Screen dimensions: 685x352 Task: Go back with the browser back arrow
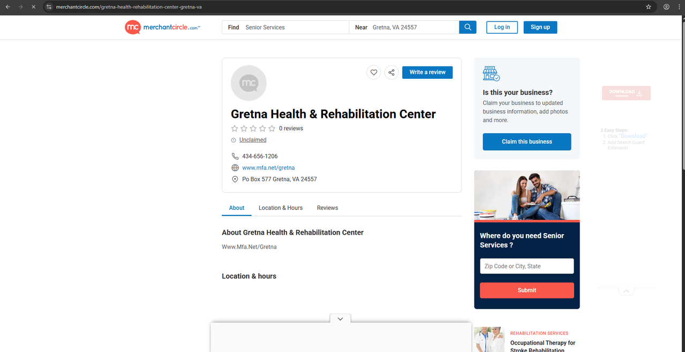click(x=7, y=7)
